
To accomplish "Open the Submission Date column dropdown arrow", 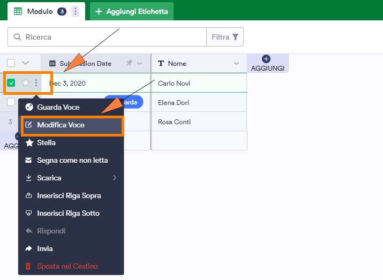I will coord(140,63).
